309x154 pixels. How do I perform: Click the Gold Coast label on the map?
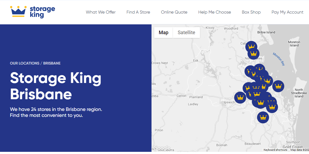[292, 147]
